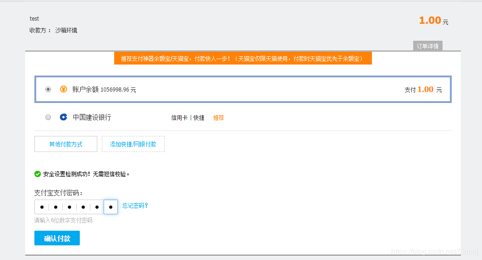The image size is (482, 260).
Task: Click the green security check success icon
Action: tap(38, 174)
